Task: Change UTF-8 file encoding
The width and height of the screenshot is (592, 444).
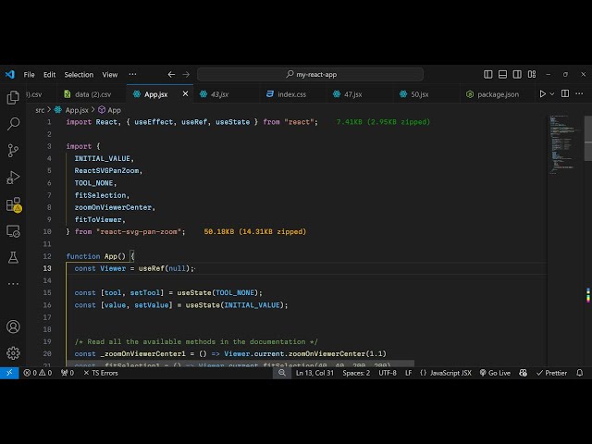Action: click(387, 373)
